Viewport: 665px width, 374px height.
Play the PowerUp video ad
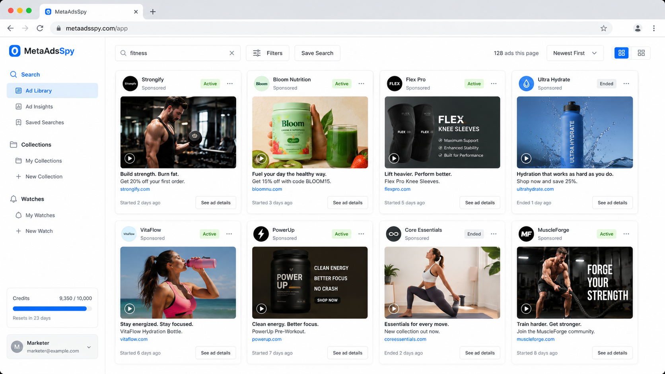(x=261, y=308)
